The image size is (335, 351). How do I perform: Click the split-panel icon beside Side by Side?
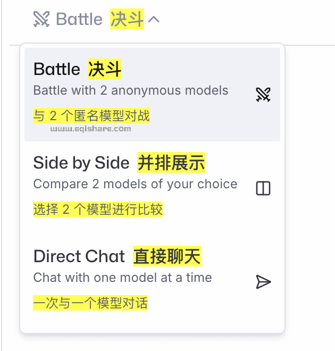tap(263, 188)
